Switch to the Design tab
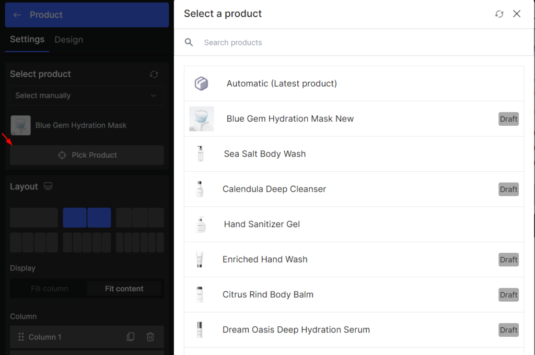 point(68,39)
